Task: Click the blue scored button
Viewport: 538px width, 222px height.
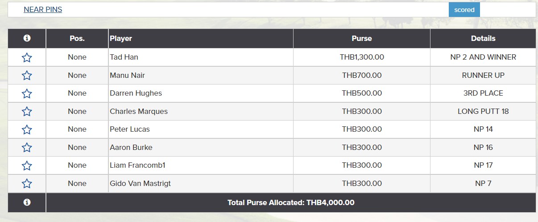Action: 464,9
